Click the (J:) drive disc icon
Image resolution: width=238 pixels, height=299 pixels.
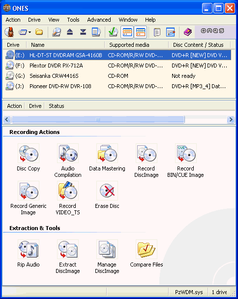point(10,86)
